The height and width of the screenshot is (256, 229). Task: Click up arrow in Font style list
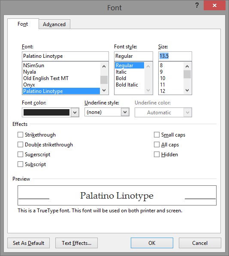tap(148, 66)
